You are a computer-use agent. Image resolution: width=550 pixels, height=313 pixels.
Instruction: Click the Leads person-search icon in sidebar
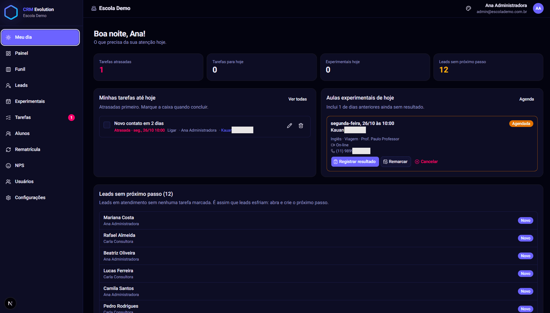pos(8,85)
